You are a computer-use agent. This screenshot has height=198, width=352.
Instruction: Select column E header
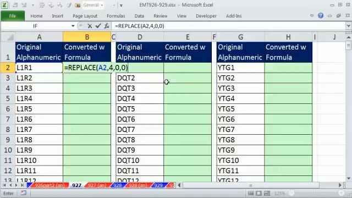pyautogui.click(x=188, y=37)
